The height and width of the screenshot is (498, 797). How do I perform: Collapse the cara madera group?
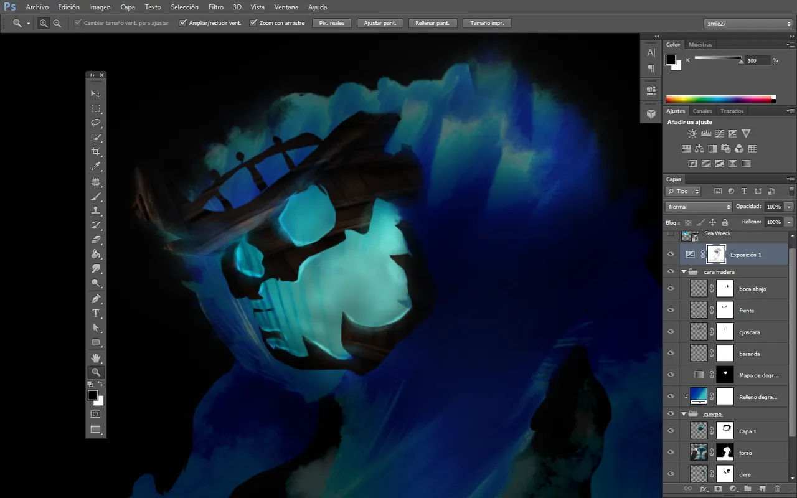click(684, 272)
